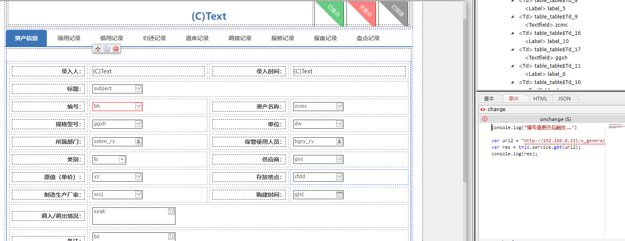Open the lb dropdown arrow

122,159
